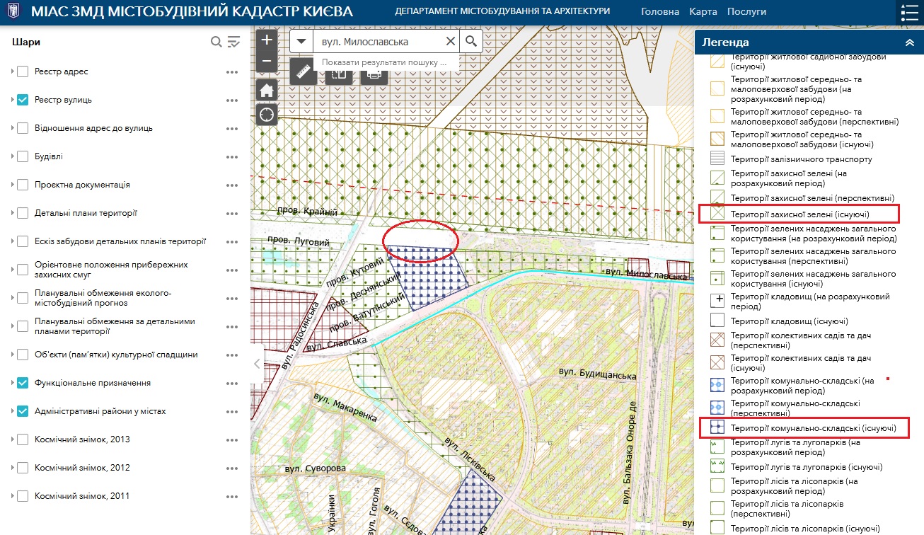
Task: Open the layers filter options icon
Action: coord(234,42)
